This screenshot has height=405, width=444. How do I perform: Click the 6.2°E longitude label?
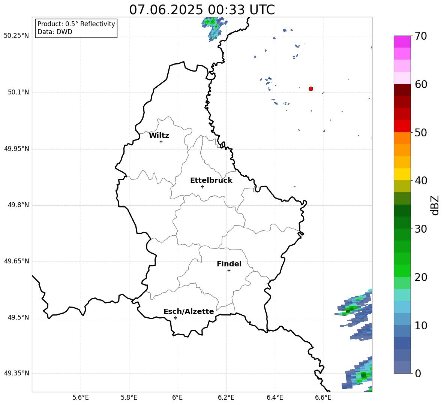click(226, 398)
